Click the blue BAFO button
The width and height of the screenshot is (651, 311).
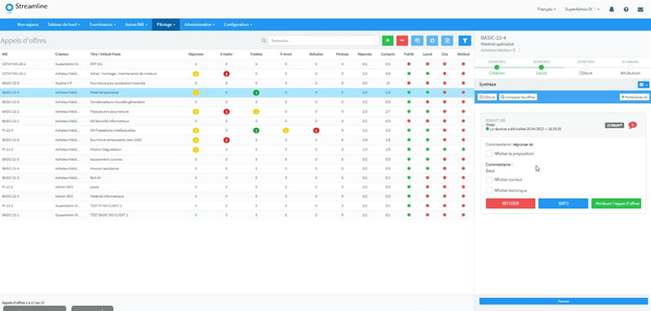[x=564, y=204]
